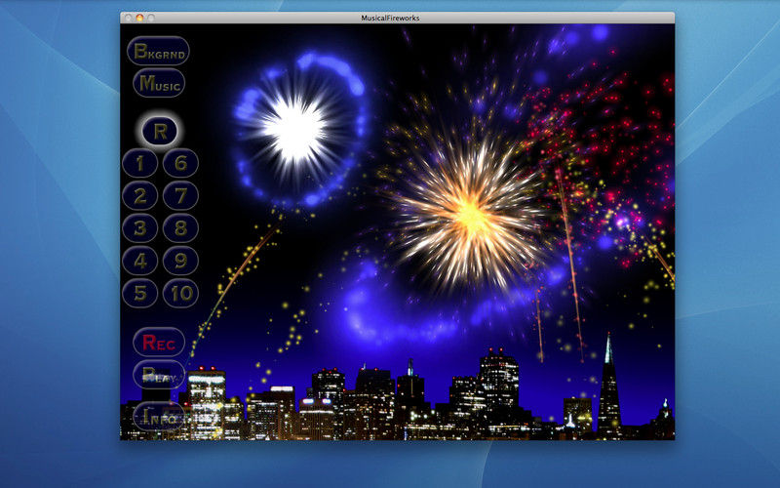The height and width of the screenshot is (488, 780).
Task: Choose firework number 2
Action: point(139,196)
